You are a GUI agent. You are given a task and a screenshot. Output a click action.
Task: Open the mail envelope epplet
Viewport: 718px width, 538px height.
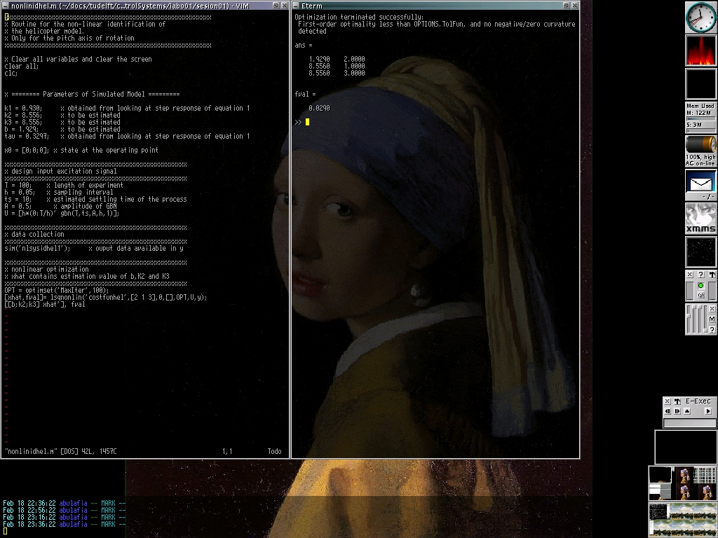700,185
